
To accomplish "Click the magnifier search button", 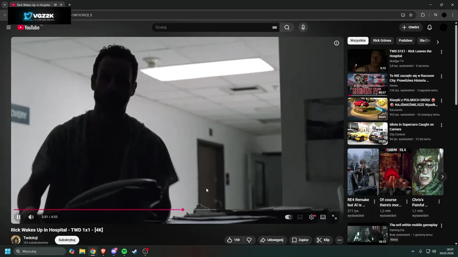I will (287, 27).
